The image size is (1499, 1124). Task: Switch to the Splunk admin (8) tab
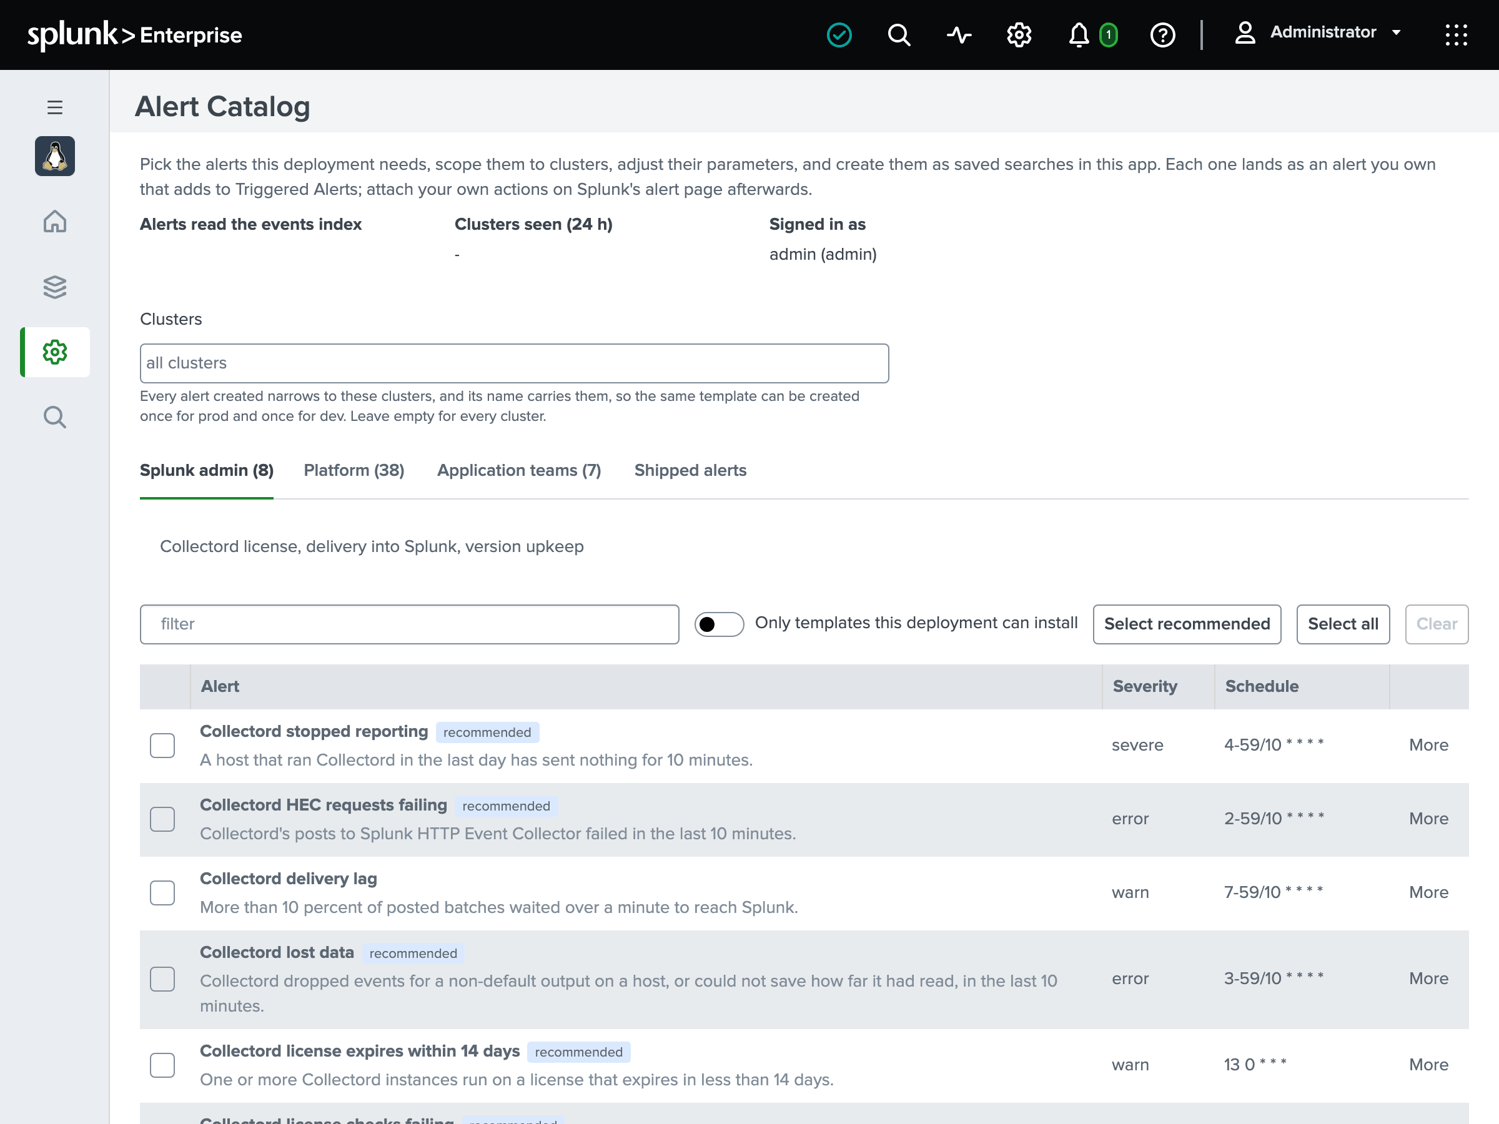click(207, 470)
